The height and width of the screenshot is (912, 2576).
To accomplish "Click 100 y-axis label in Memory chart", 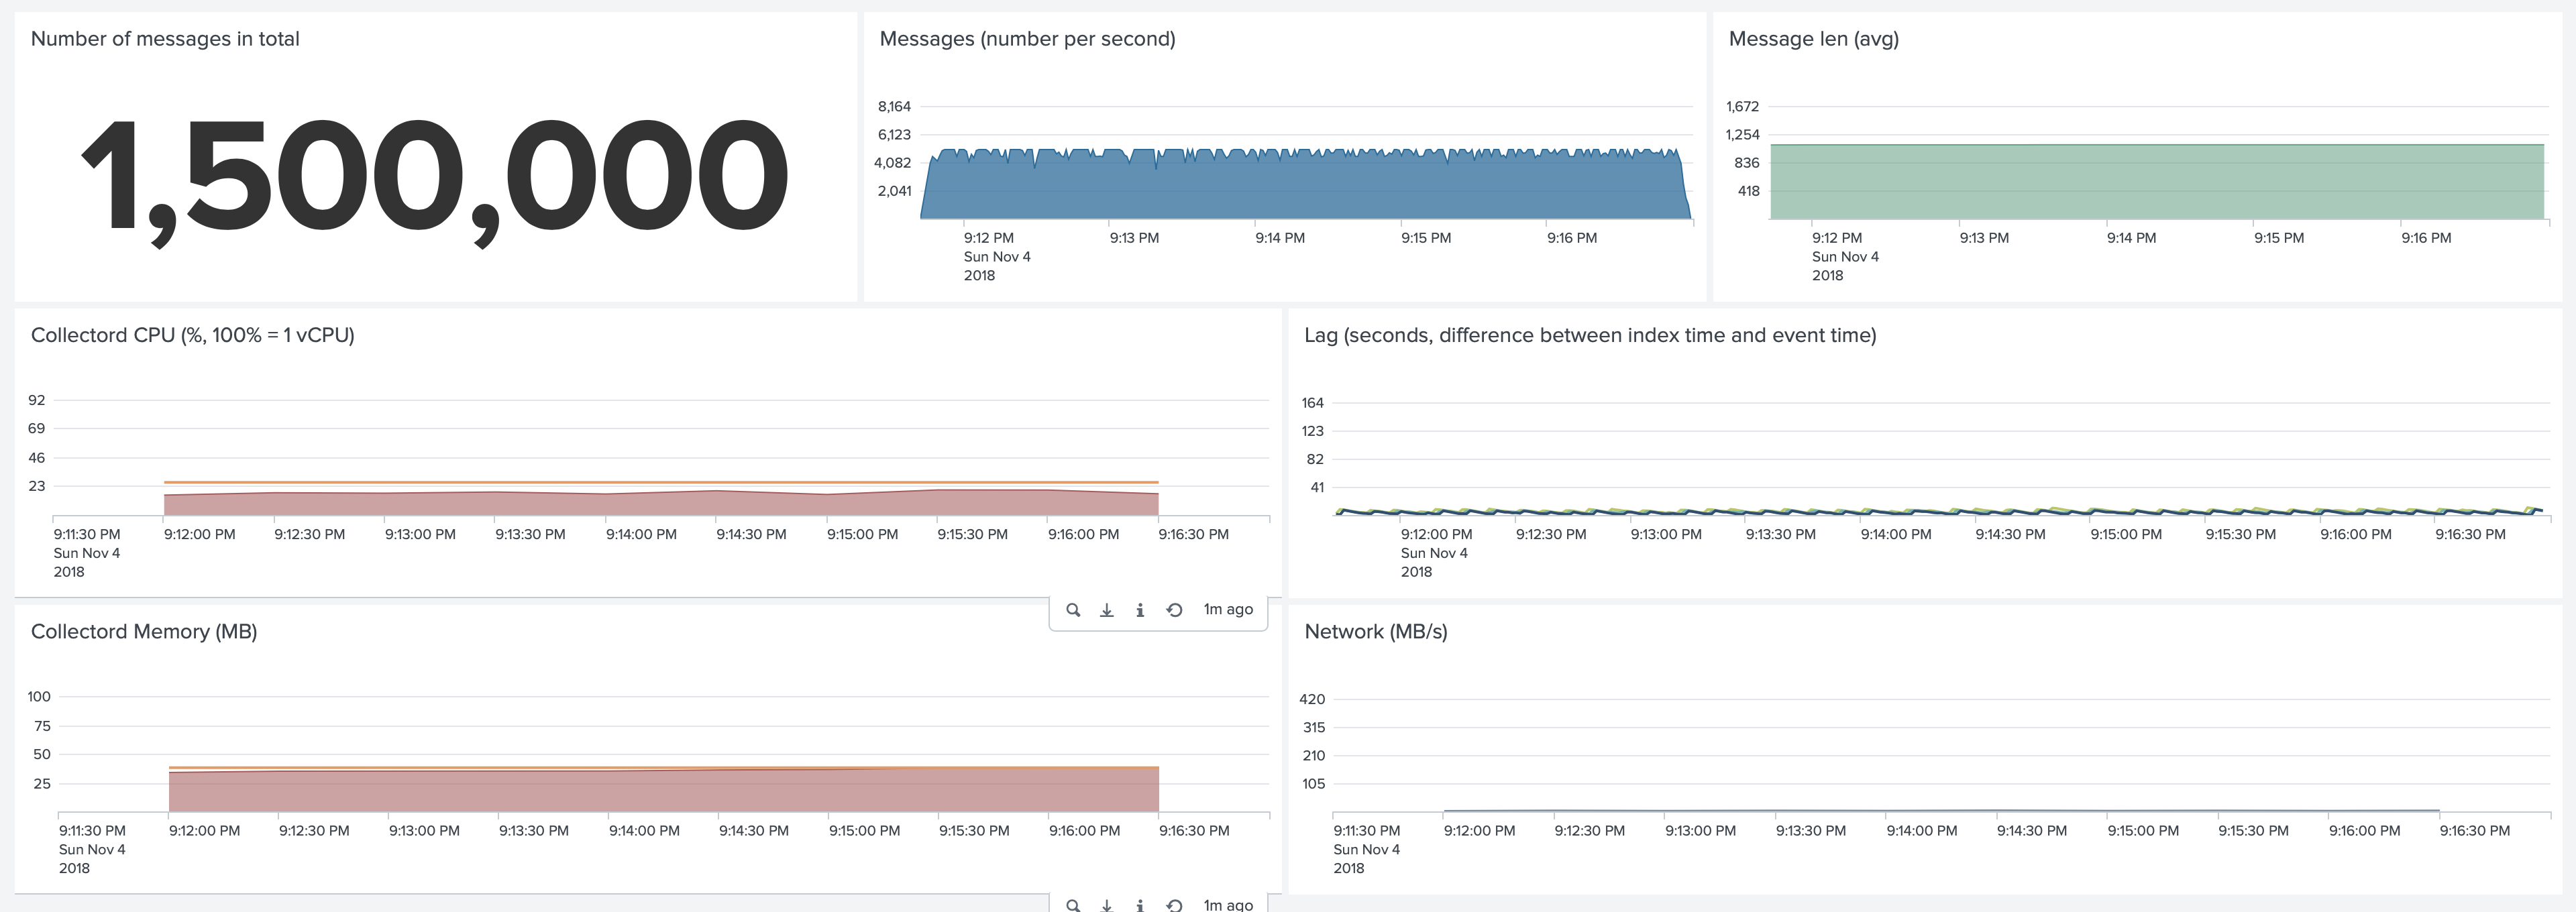I will point(39,697).
